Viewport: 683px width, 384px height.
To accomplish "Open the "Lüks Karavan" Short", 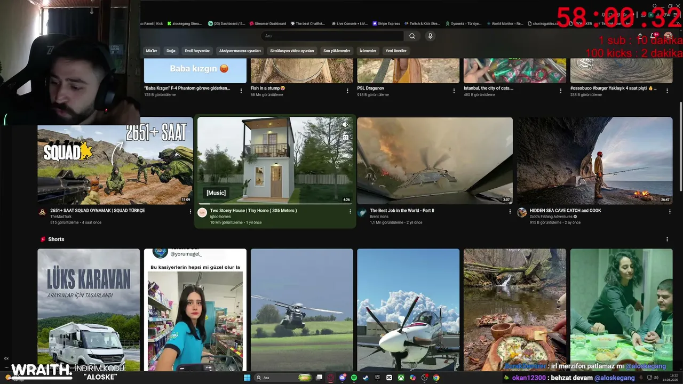I will click(89, 310).
